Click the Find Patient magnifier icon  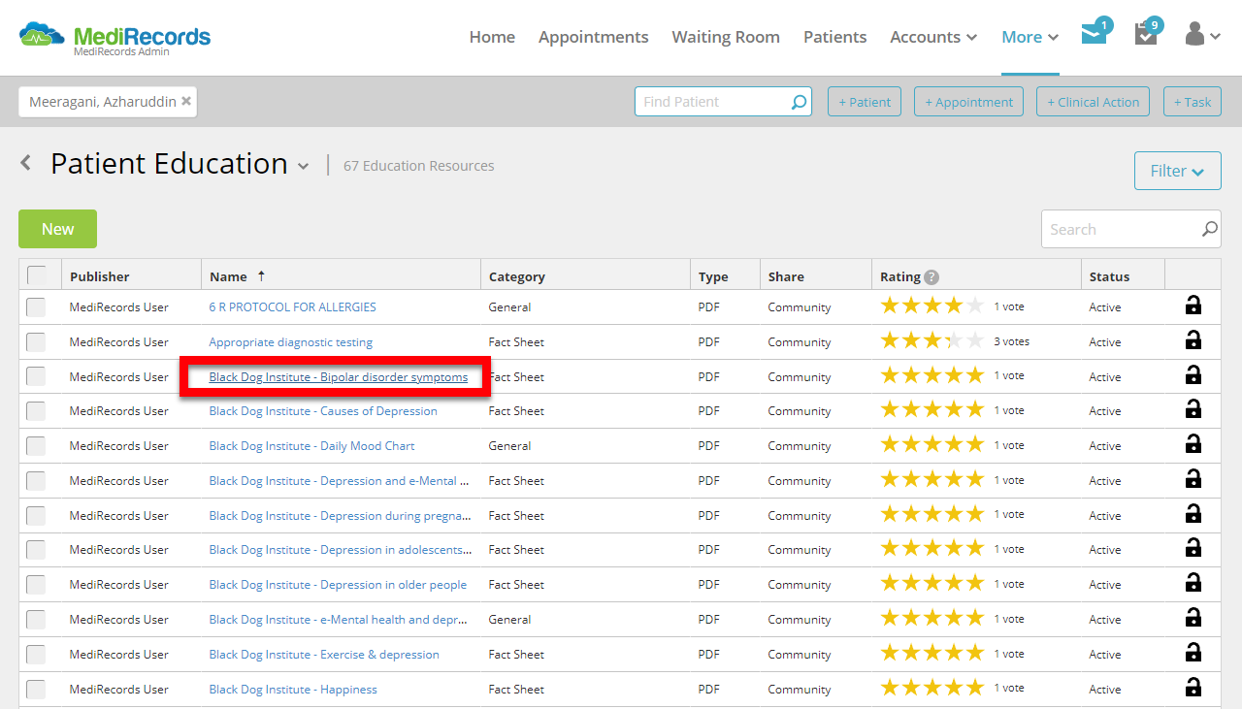tap(799, 102)
